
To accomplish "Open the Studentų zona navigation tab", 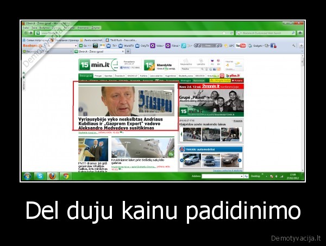I will 186,76.
